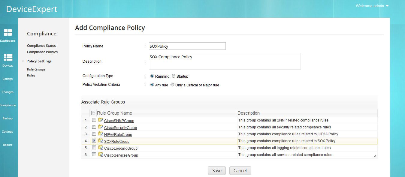
Task: Uncheck the SOXRuleGroup checkbox
Action: [94, 140]
